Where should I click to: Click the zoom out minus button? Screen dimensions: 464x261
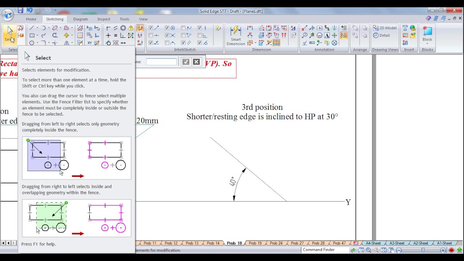pyautogui.click(x=399, y=250)
